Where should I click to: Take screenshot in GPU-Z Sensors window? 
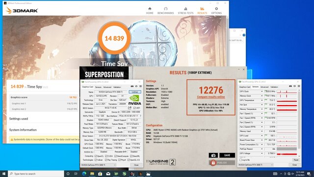pos(290,86)
